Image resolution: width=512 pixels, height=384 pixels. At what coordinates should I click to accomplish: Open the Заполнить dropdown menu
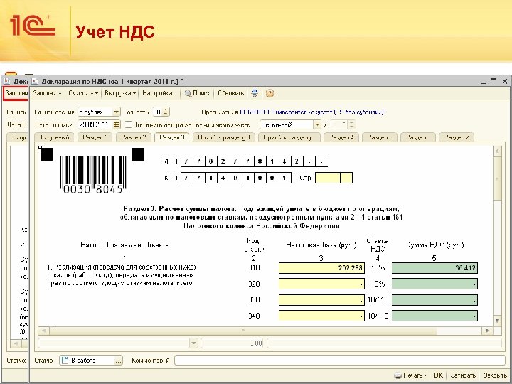(48, 93)
